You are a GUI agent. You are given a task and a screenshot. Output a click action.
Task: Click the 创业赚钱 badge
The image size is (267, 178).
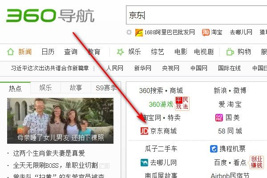point(257,162)
